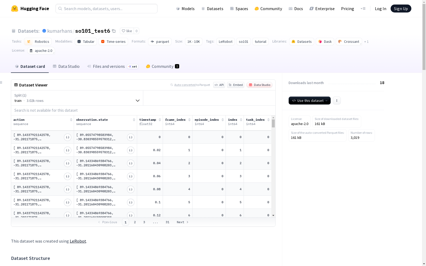Expand observation.state cell in timestamp 0.06 row

coord(131,176)
